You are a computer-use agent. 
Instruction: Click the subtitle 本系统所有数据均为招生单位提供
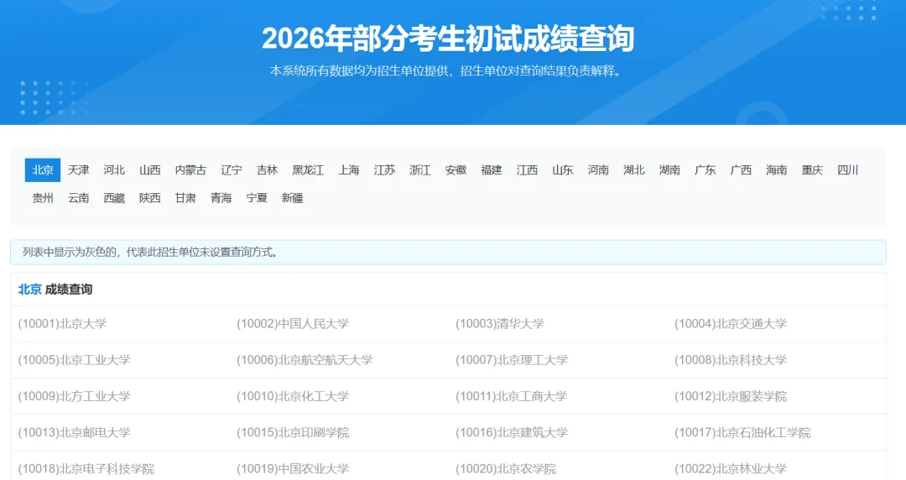359,71
